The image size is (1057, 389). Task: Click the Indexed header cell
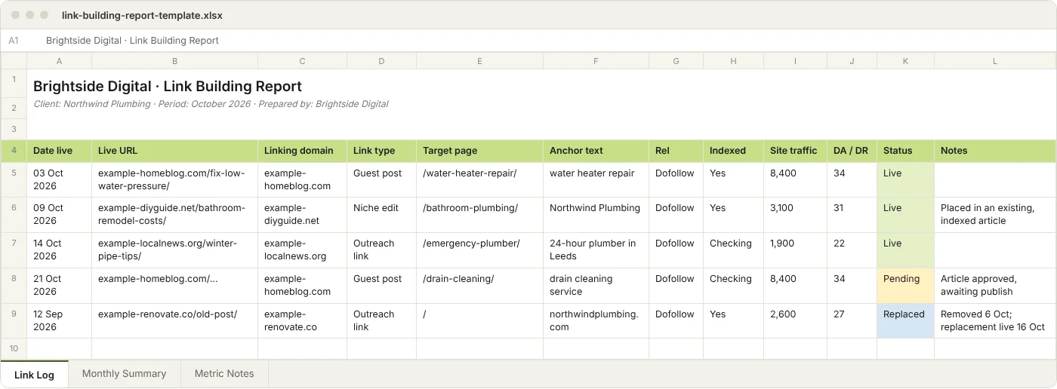[733, 151]
